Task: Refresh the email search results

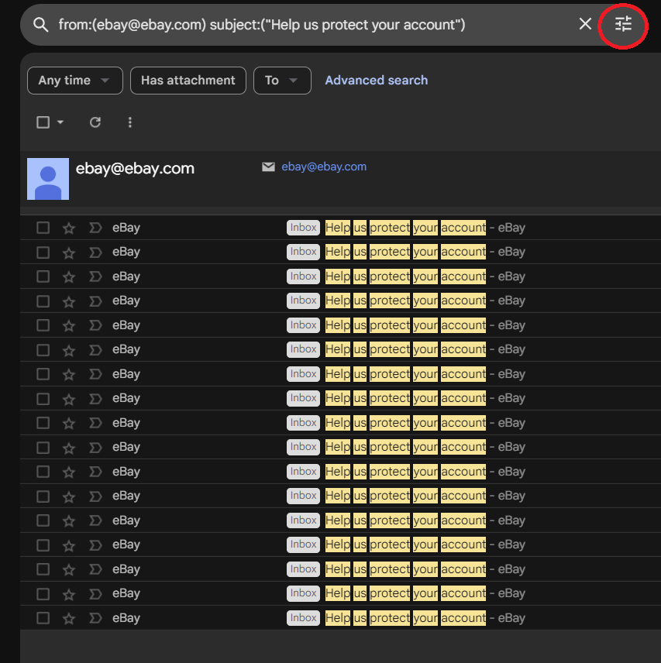Action: [x=95, y=122]
